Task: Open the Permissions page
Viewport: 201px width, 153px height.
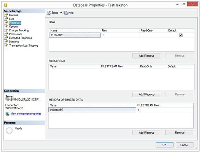Action: pos(16,34)
